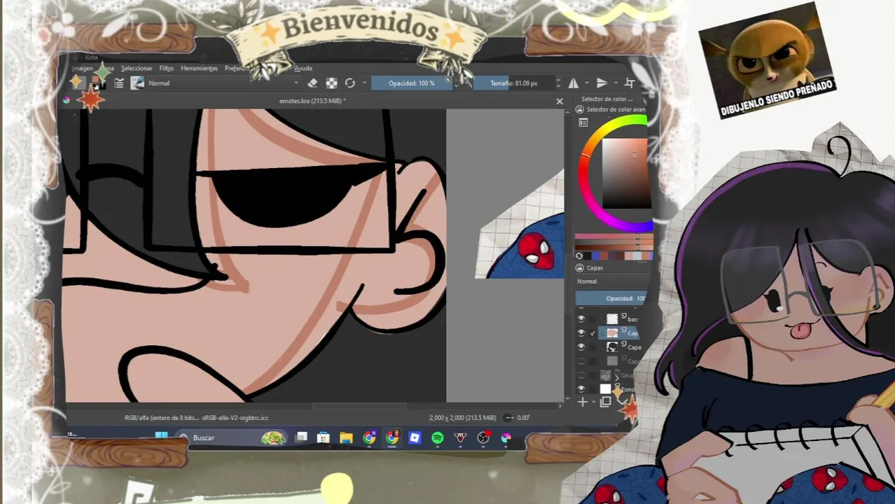Pick a shade in the color selector square

[625, 173]
